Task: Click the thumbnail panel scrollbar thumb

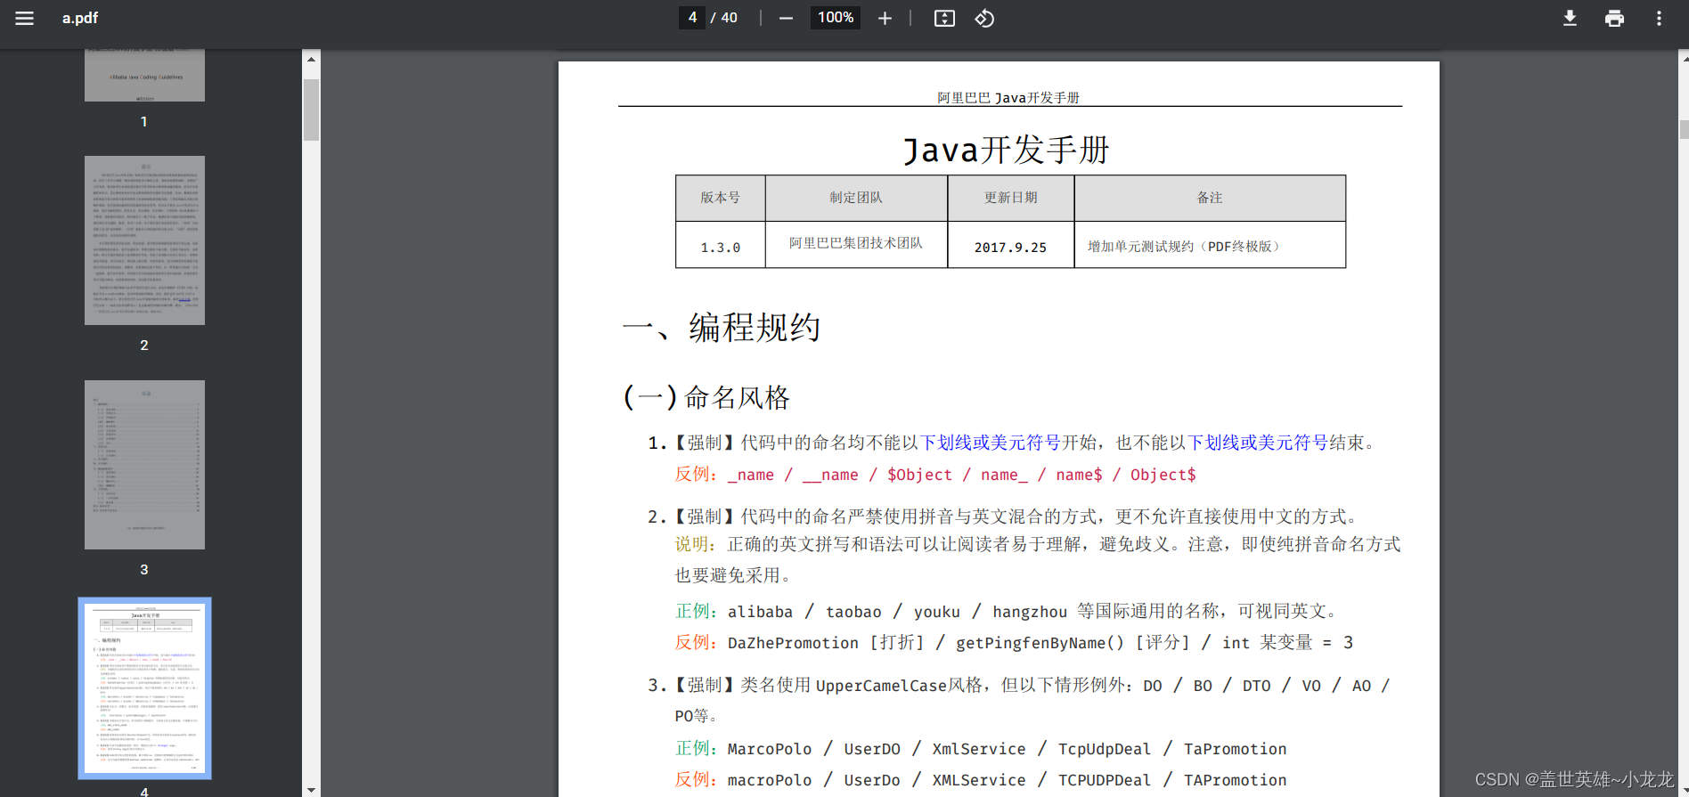Action: [x=311, y=110]
